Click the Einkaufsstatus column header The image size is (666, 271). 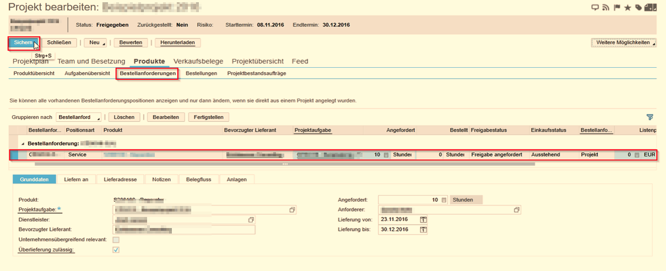549,130
